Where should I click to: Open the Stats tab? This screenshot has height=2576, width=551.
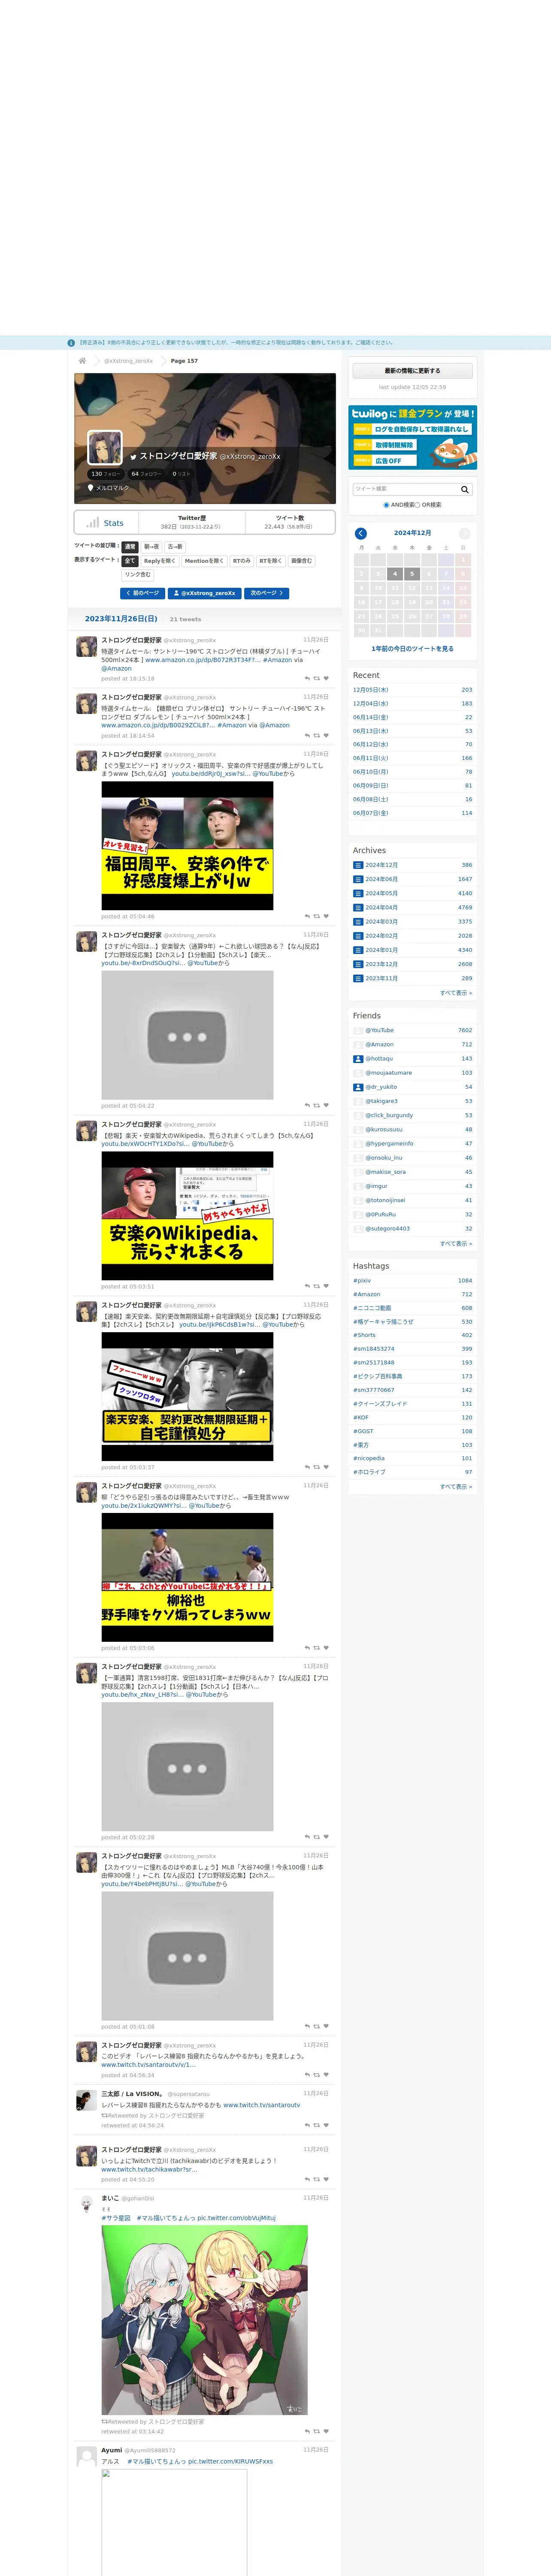click(x=105, y=523)
